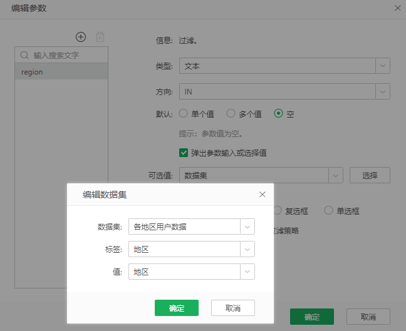Click the 选择 button
406x331 pixels.
point(370,175)
